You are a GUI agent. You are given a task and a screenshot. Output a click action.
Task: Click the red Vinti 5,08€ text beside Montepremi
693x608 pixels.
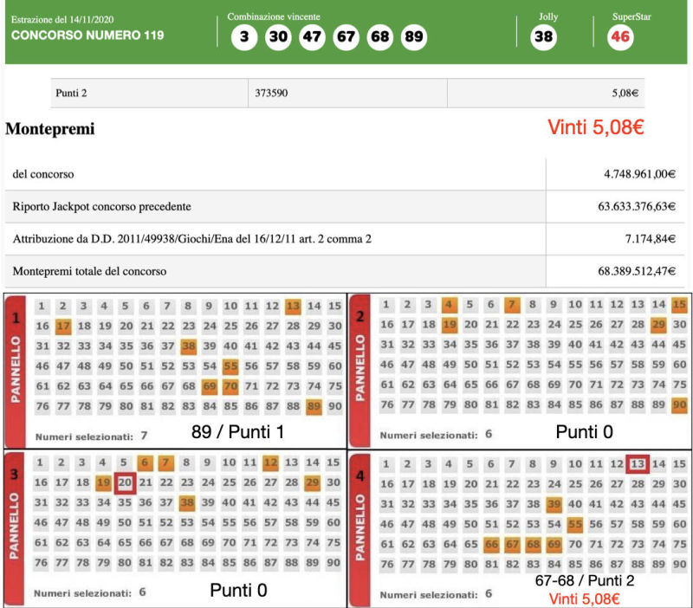[x=595, y=127]
